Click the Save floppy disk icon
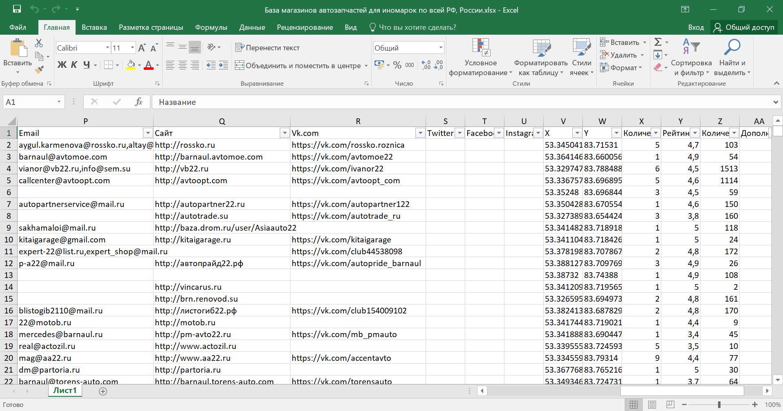Screen dimensions: 783x411 tap(17, 9)
